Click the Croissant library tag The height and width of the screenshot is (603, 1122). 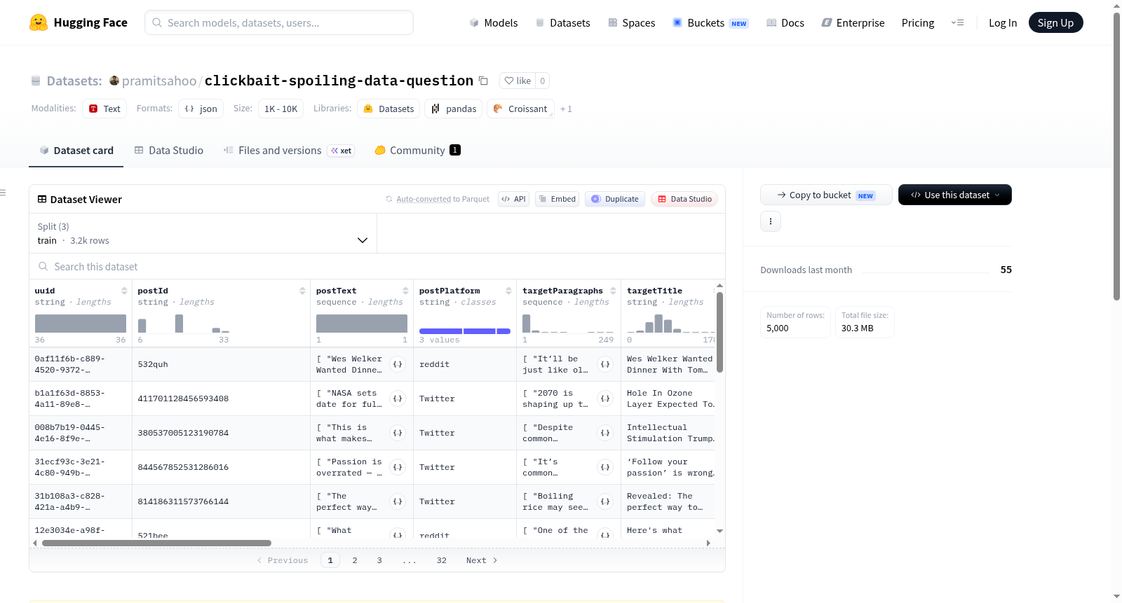520,109
